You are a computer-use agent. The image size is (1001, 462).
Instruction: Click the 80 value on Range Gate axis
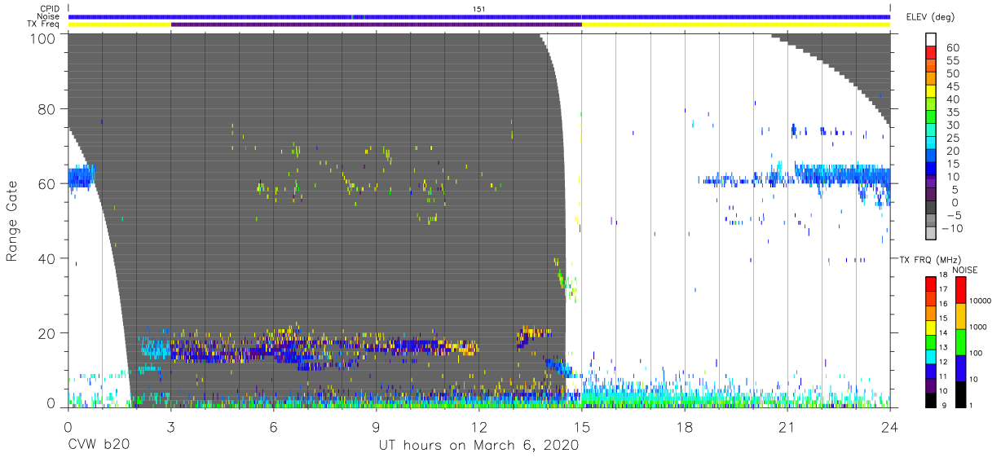[47, 109]
